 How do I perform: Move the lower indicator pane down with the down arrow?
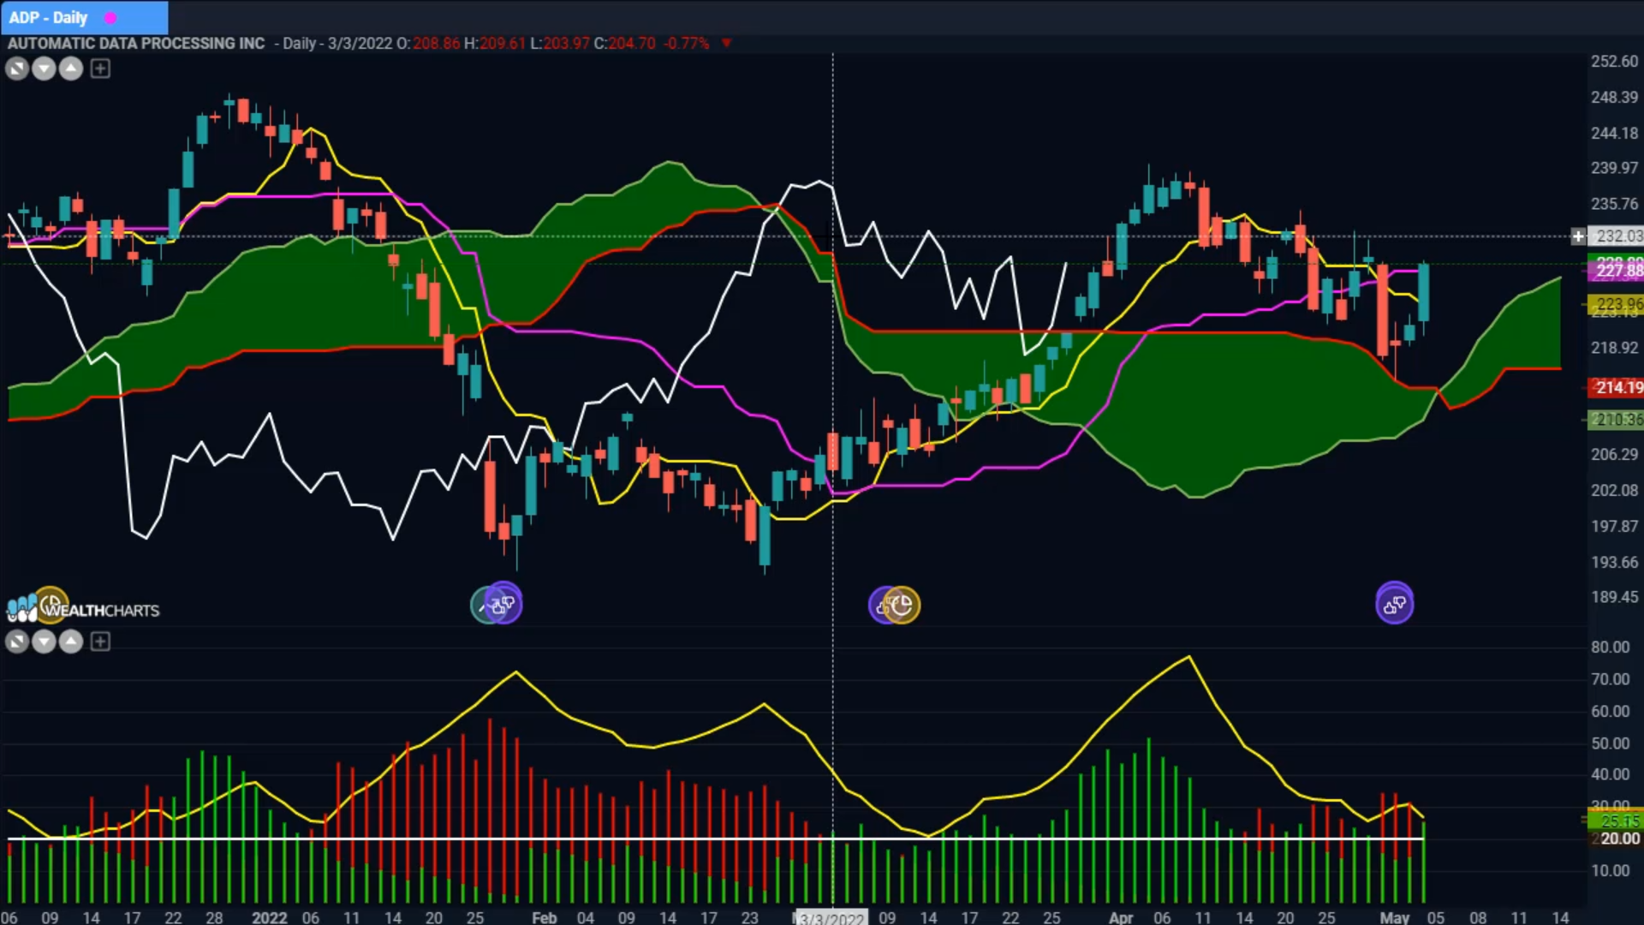point(44,642)
